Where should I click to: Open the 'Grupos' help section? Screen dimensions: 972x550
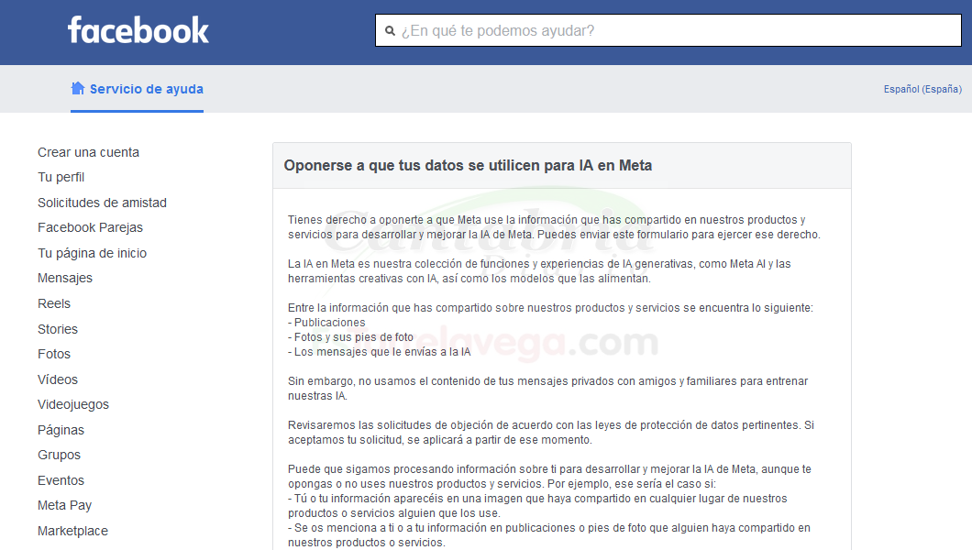pos(59,456)
